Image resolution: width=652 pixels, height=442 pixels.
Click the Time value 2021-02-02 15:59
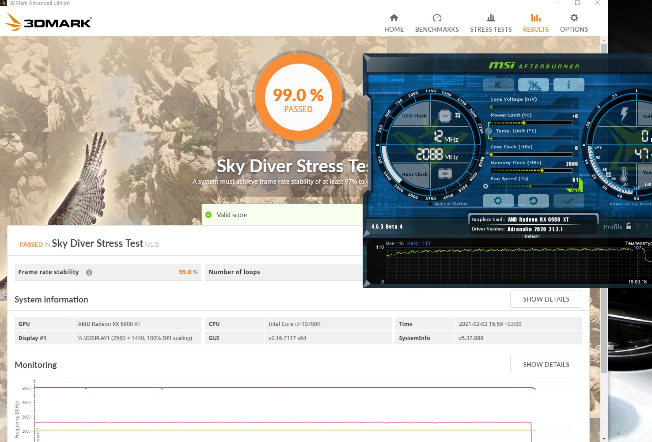click(x=490, y=324)
